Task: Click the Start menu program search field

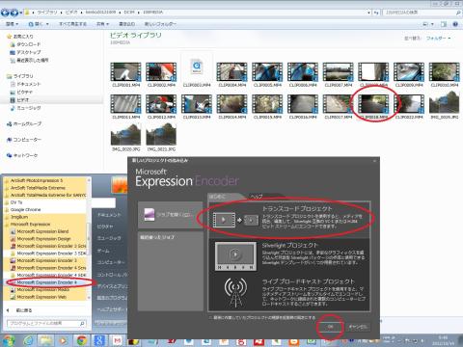Action: click(46, 324)
